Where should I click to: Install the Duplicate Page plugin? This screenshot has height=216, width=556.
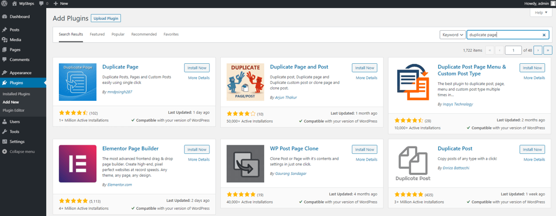(x=197, y=68)
